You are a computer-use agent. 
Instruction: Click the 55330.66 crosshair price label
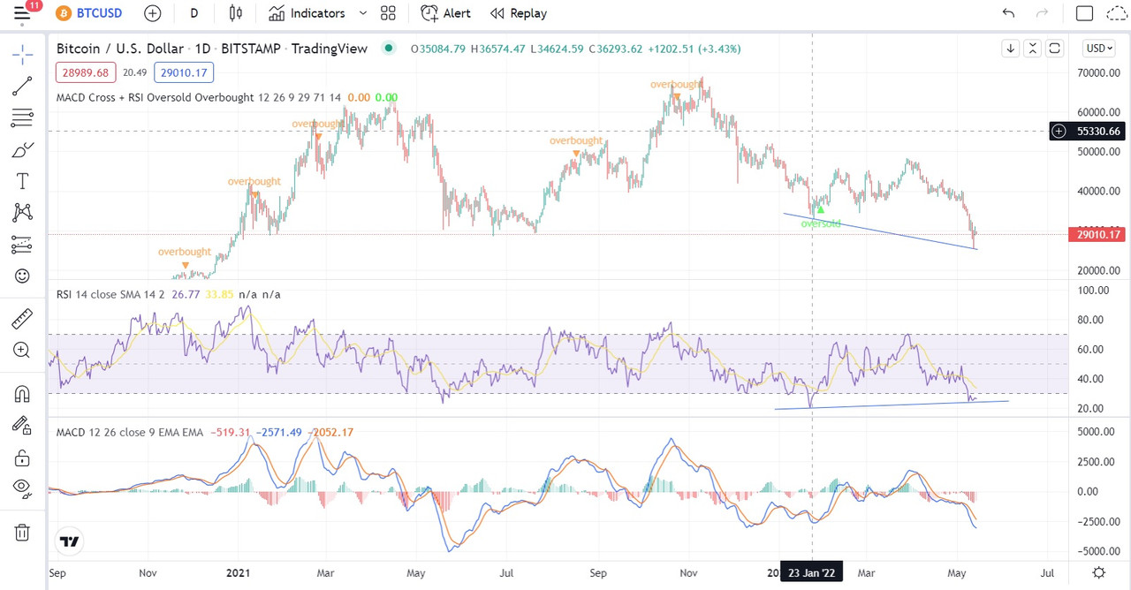pyautogui.click(x=1098, y=131)
